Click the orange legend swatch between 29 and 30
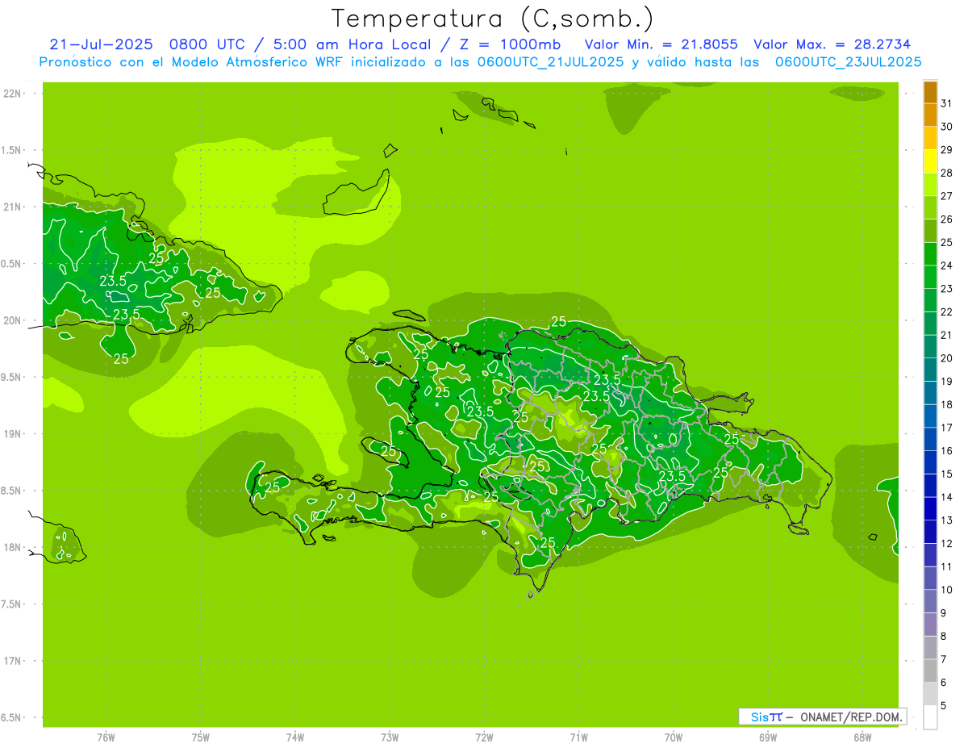The height and width of the screenshot is (748, 968). click(x=930, y=139)
